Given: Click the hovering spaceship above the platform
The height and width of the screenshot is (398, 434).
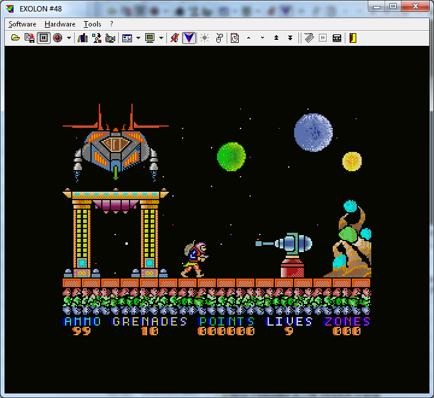Looking at the screenshot, I should click(x=116, y=143).
